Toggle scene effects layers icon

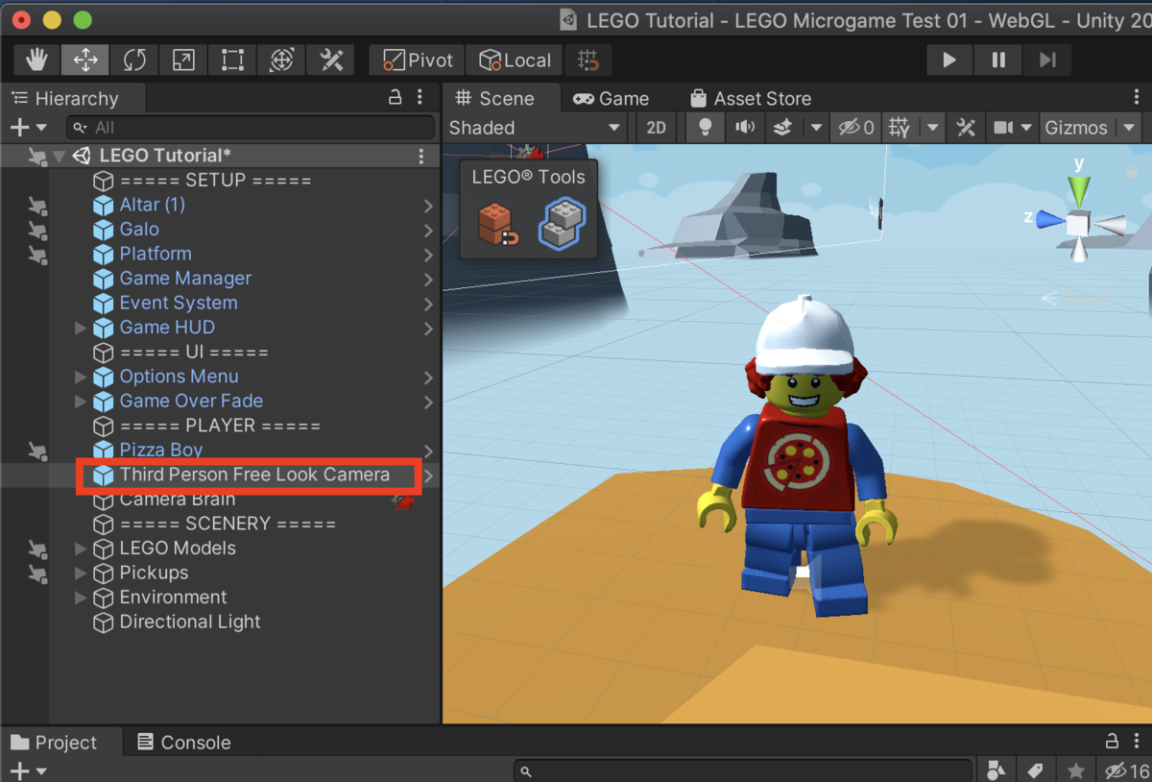click(x=782, y=127)
